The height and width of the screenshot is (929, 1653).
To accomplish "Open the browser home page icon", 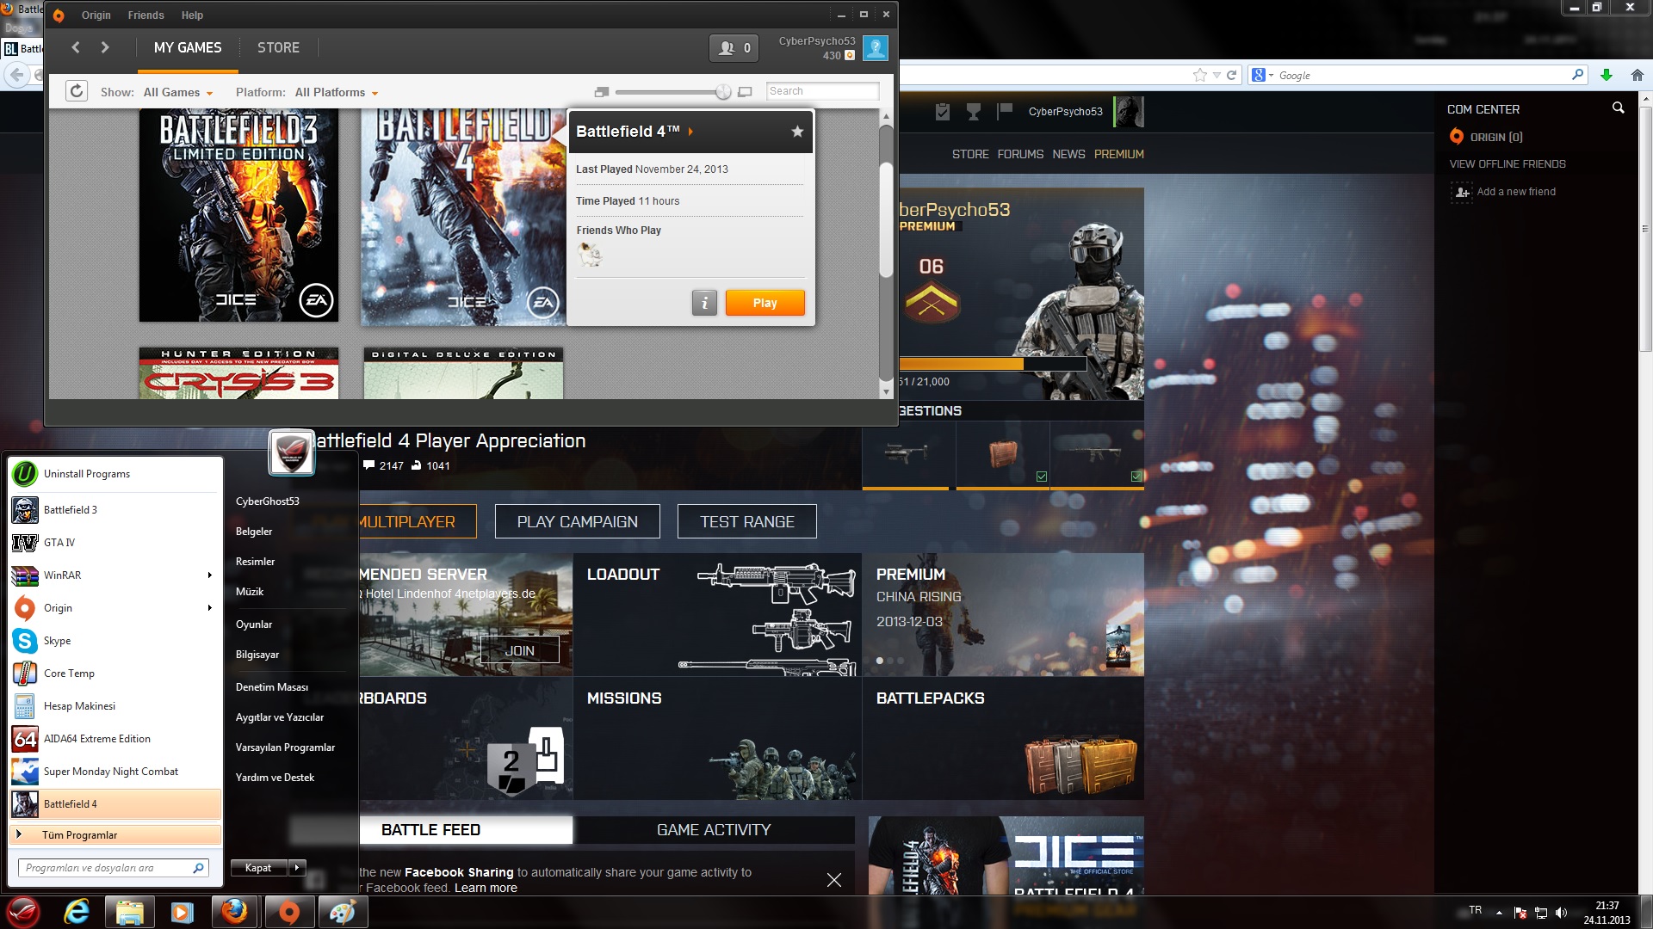I will click(1638, 76).
